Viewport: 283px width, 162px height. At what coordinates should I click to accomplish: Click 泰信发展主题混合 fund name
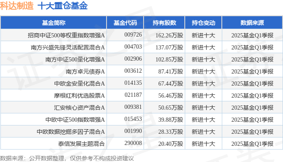(x=82, y=144)
